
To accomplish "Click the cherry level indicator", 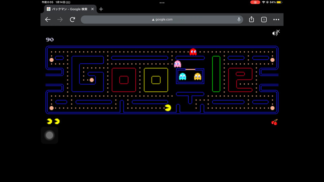I will pos(274,122).
